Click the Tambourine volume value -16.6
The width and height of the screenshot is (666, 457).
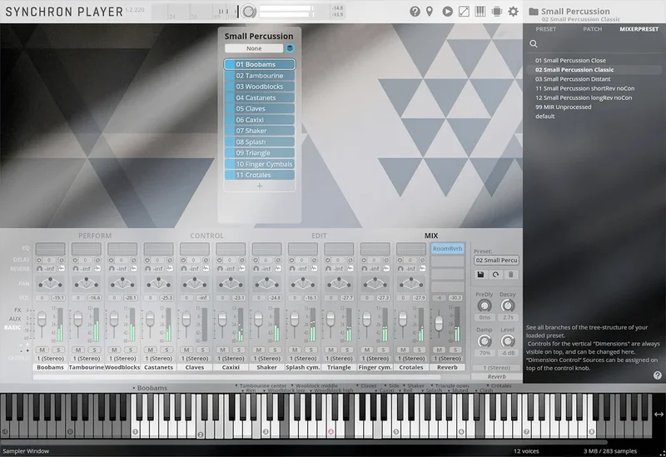(94, 298)
